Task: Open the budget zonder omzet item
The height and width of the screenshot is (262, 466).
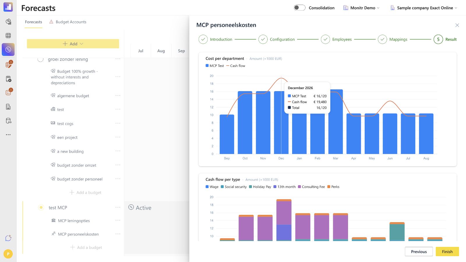Action: pyautogui.click(x=77, y=165)
